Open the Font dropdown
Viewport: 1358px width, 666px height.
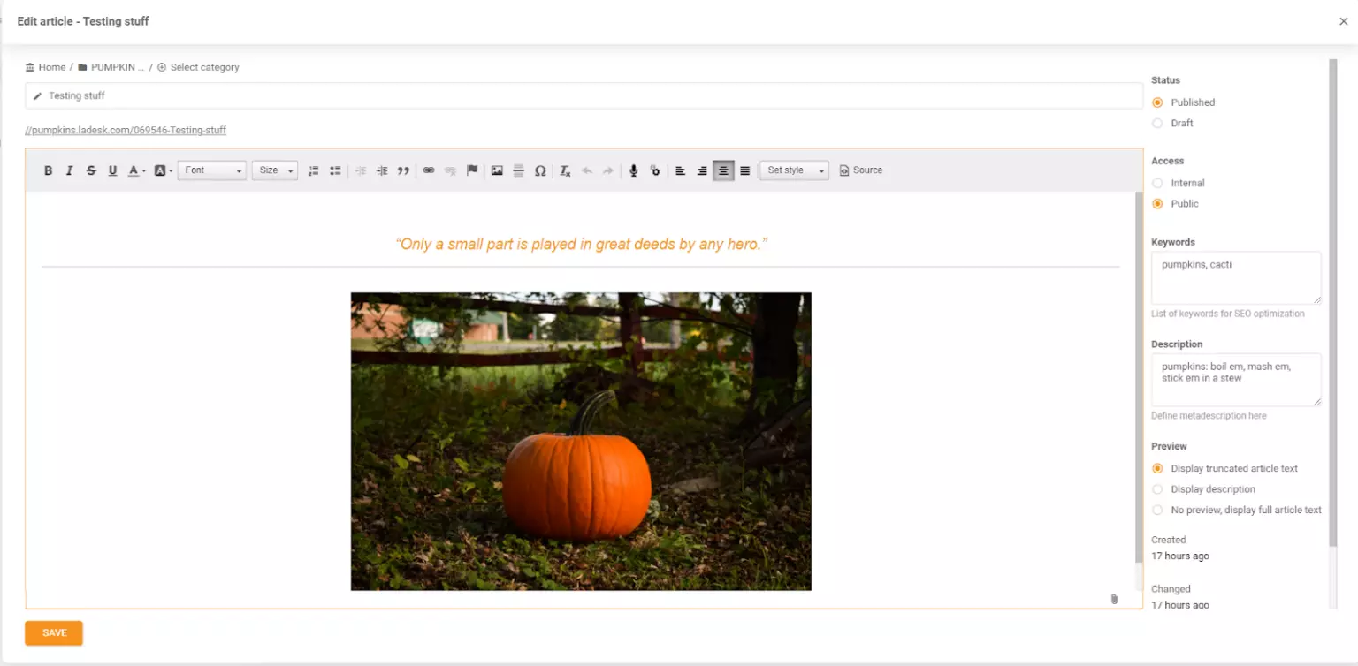coord(211,170)
